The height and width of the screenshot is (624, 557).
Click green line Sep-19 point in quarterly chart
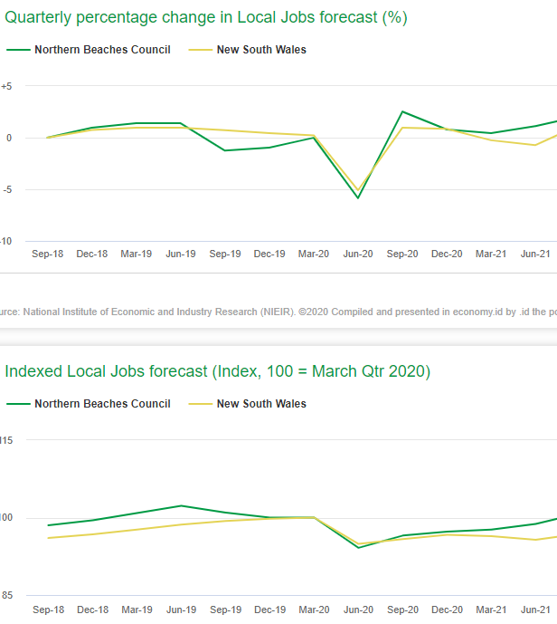tap(225, 150)
